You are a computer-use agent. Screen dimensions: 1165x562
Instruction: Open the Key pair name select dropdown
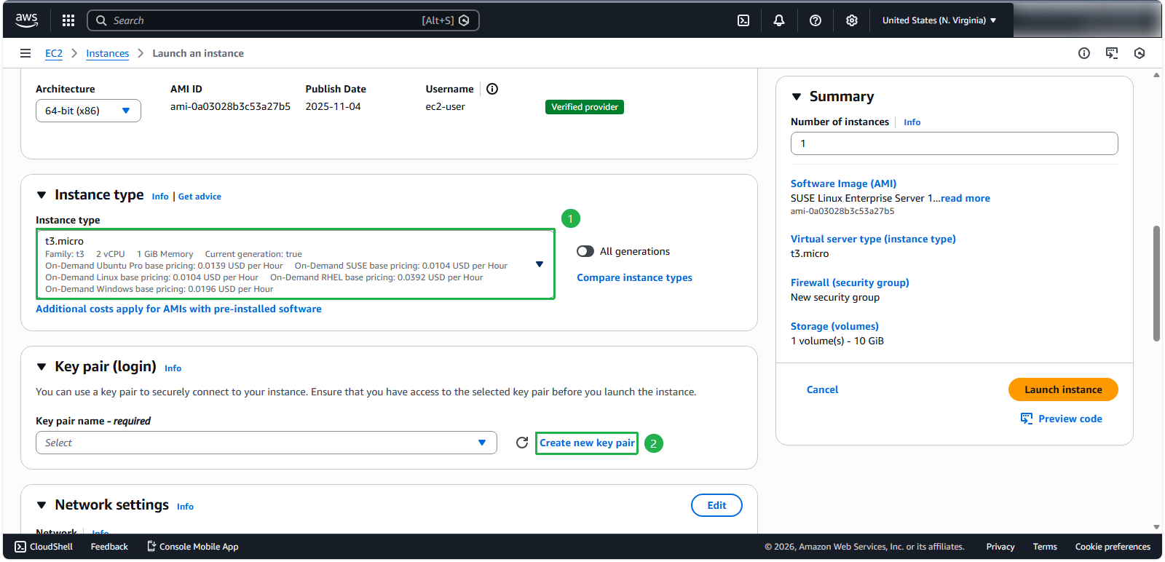[x=266, y=443]
